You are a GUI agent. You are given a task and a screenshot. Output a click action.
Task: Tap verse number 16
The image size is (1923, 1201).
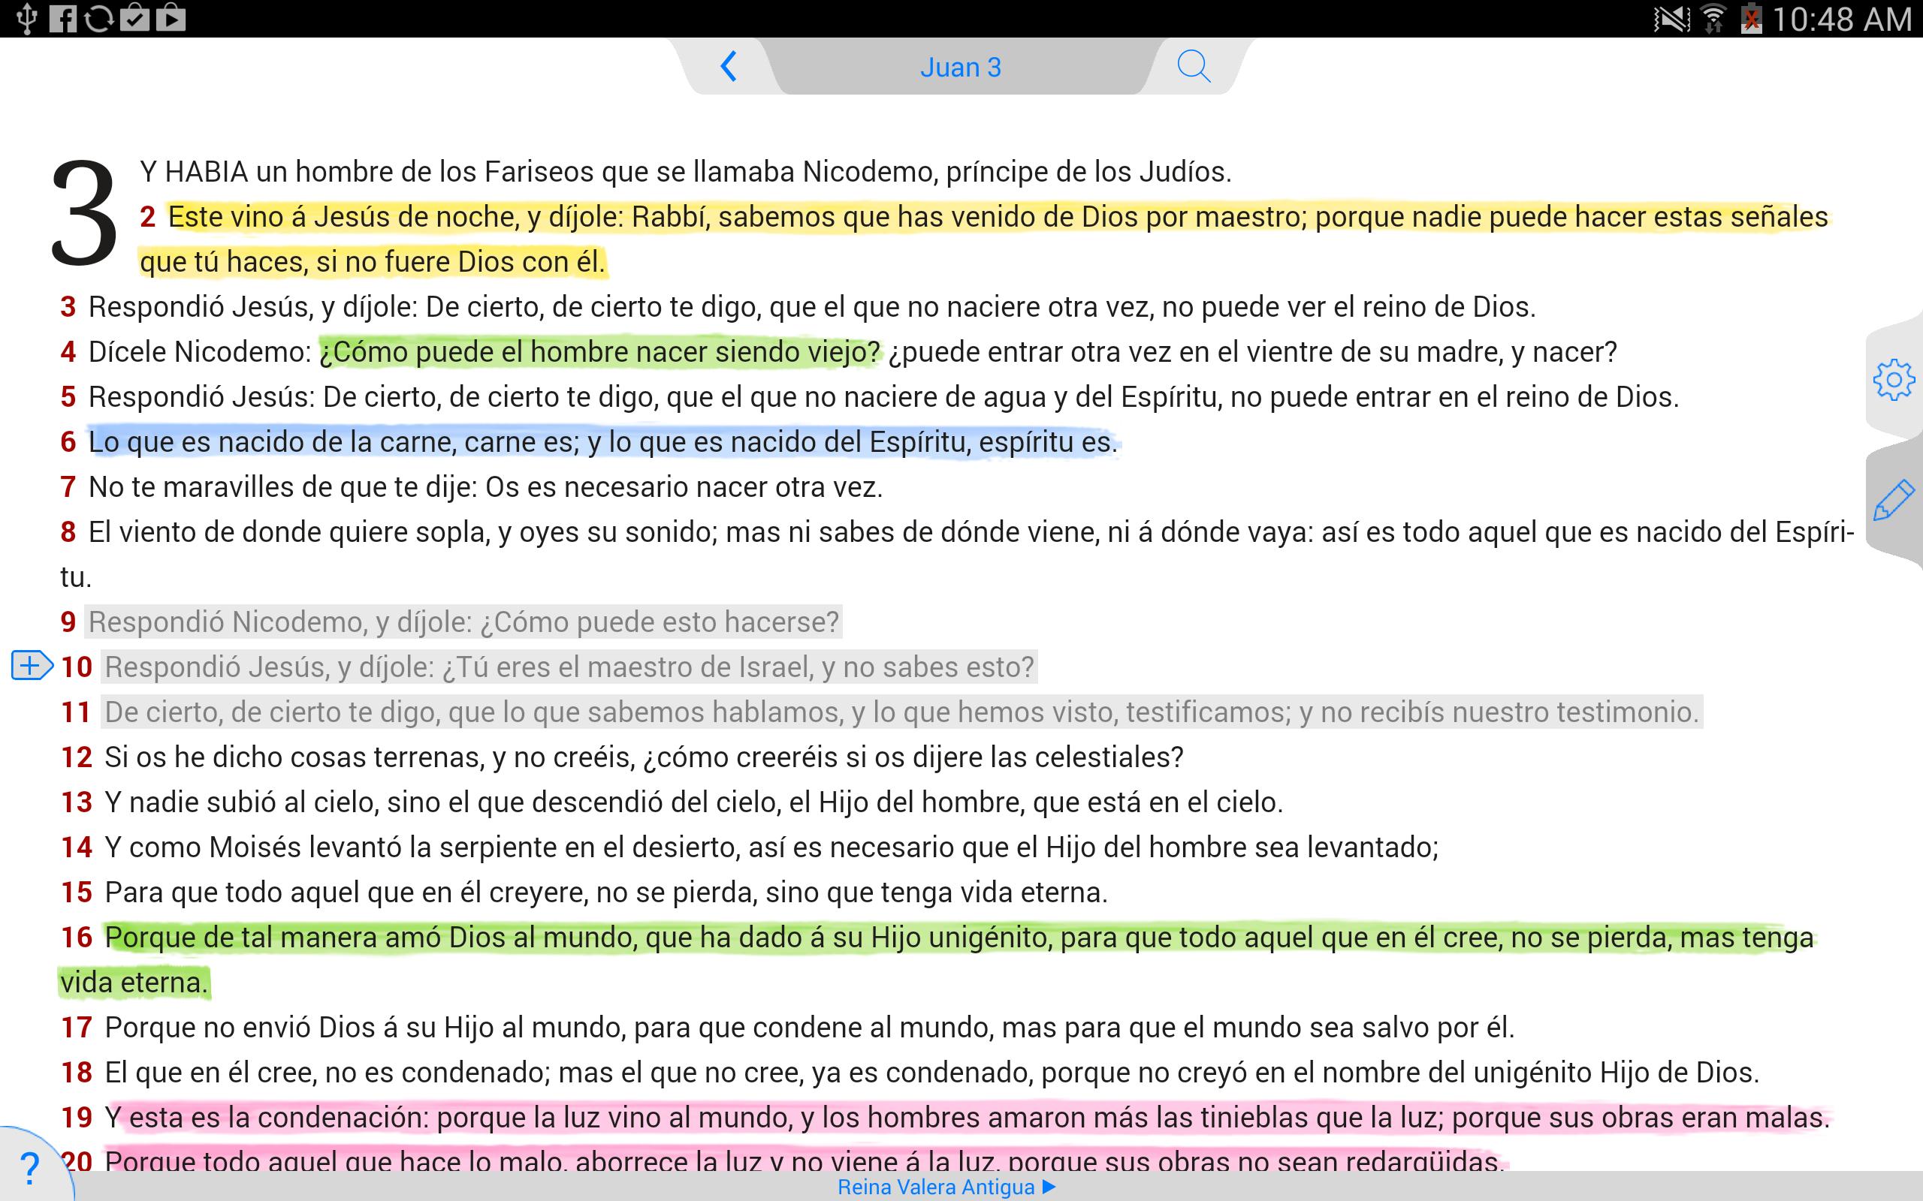[x=77, y=938]
